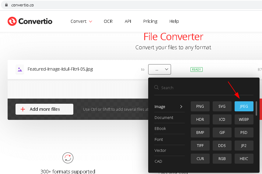Click the Convertio logo icon

[12, 21]
